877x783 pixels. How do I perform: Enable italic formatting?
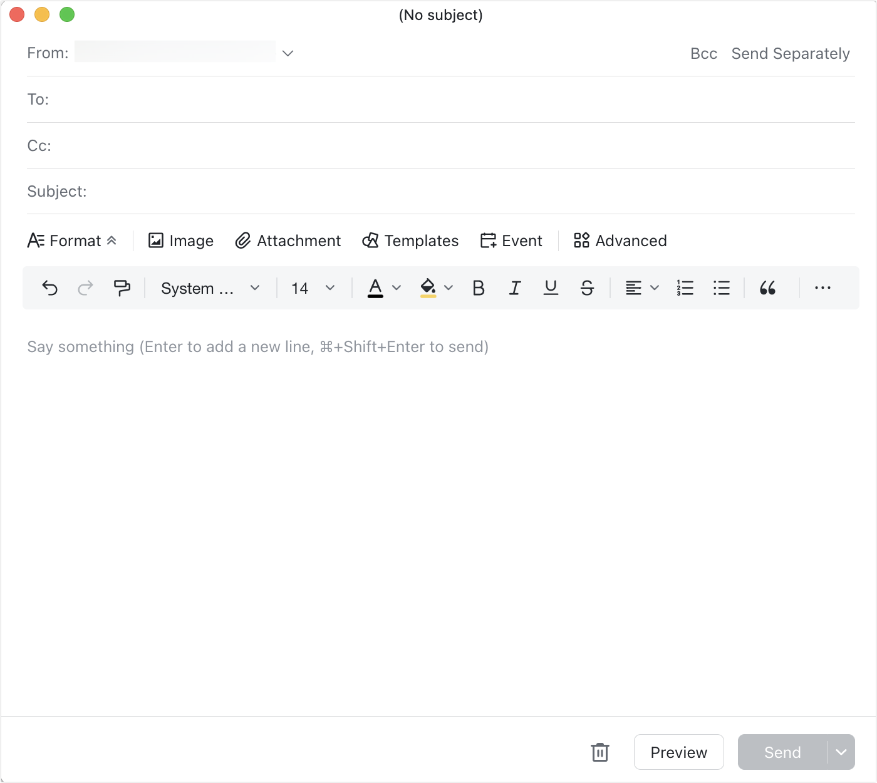(x=515, y=288)
